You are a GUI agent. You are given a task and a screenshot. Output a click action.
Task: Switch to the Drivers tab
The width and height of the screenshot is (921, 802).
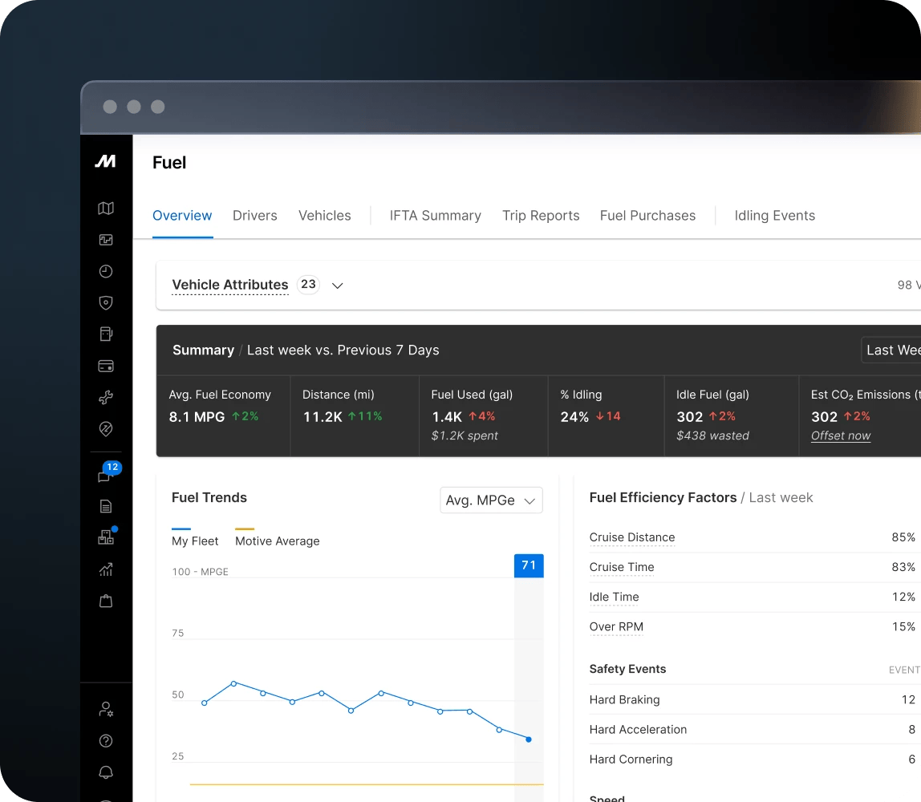[x=255, y=216]
